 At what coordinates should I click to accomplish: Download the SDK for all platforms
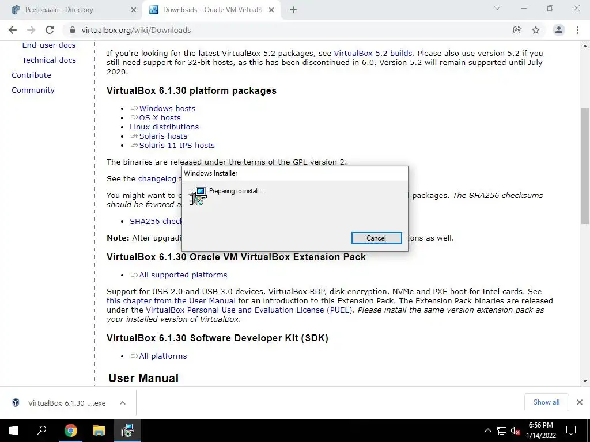(x=163, y=356)
